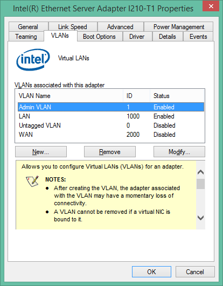The height and width of the screenshot is (286, 223).
Task: Click the scroll down arrow in notes panel
Action: click(200, 218)
